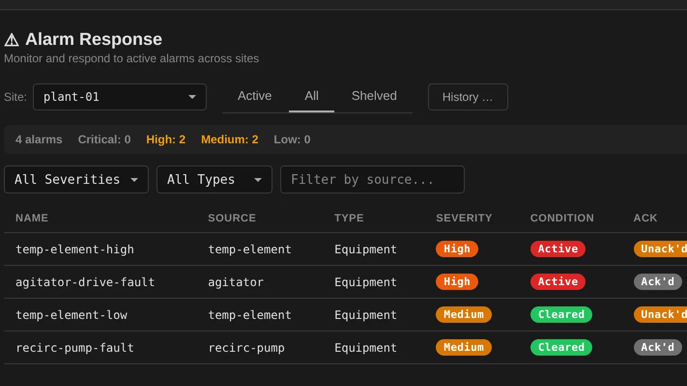Screen dimensions: 687x386
Task: Click the SEVERITY column header
Action: (x=464, y=218)
